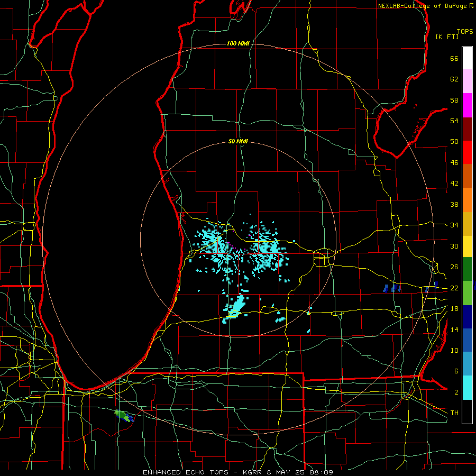Click the 14 value on the legend
Screen dimensions: 476x476
tap(454, 329)
